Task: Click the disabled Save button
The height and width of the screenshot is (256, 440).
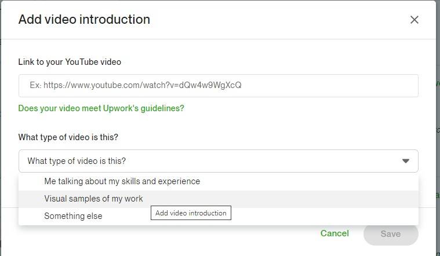Action: 391,234
